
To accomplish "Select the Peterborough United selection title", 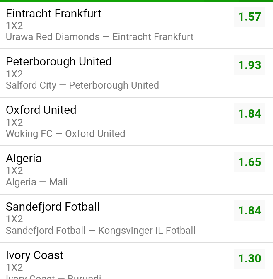I will click(x=59, y=62).
